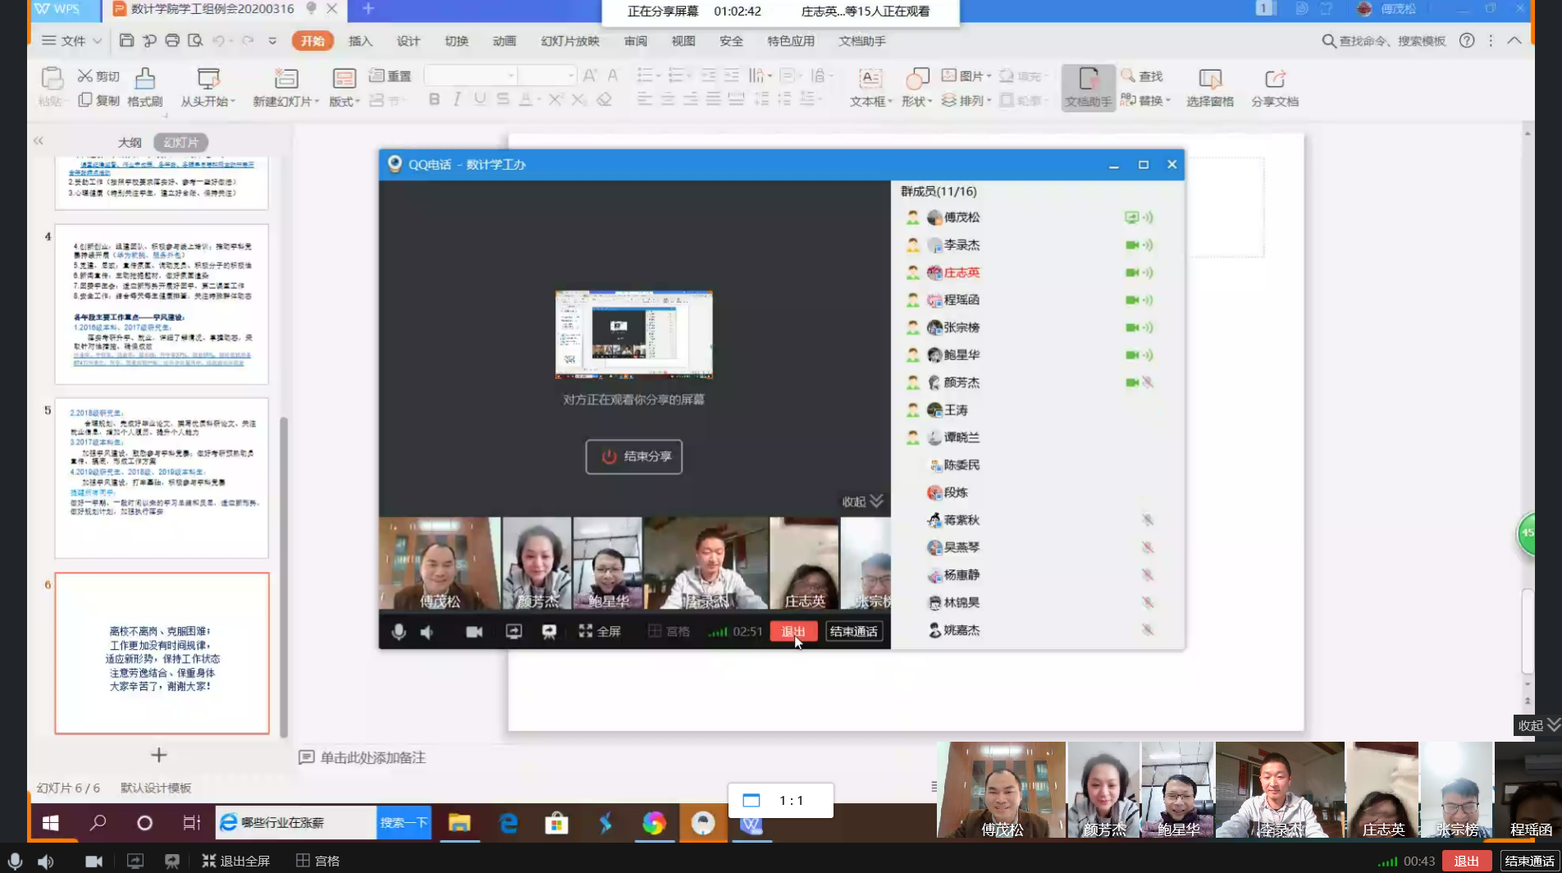The height and width of the screenshot is (873, 1562).
Task: Click 结束通话 in QQ call window
Action: (x=853, y=631)
